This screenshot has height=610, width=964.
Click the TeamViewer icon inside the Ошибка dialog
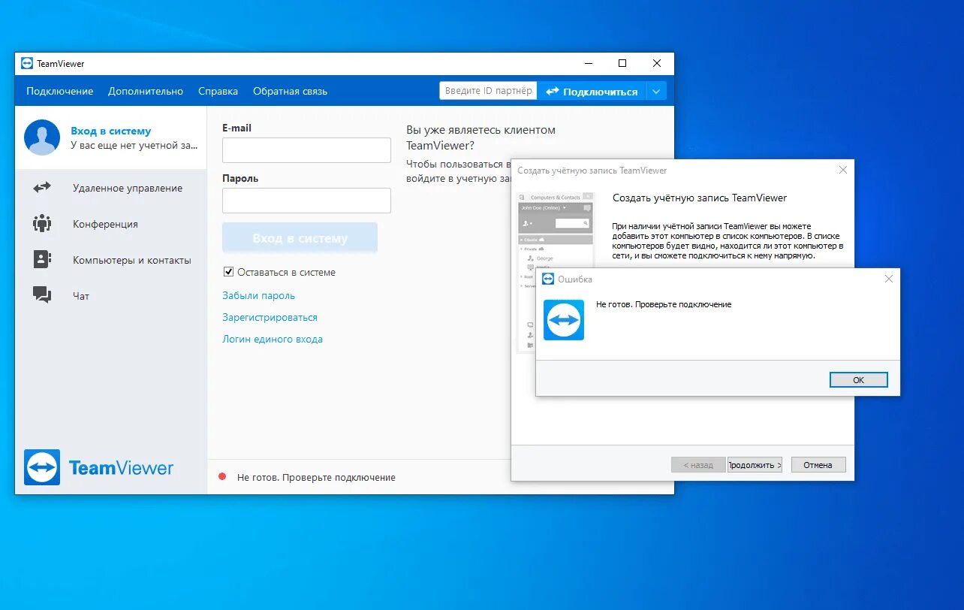click(564, 320)
